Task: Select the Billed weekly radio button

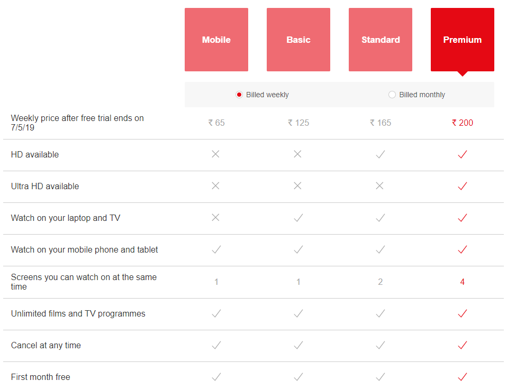Action: tap(239, 95)
